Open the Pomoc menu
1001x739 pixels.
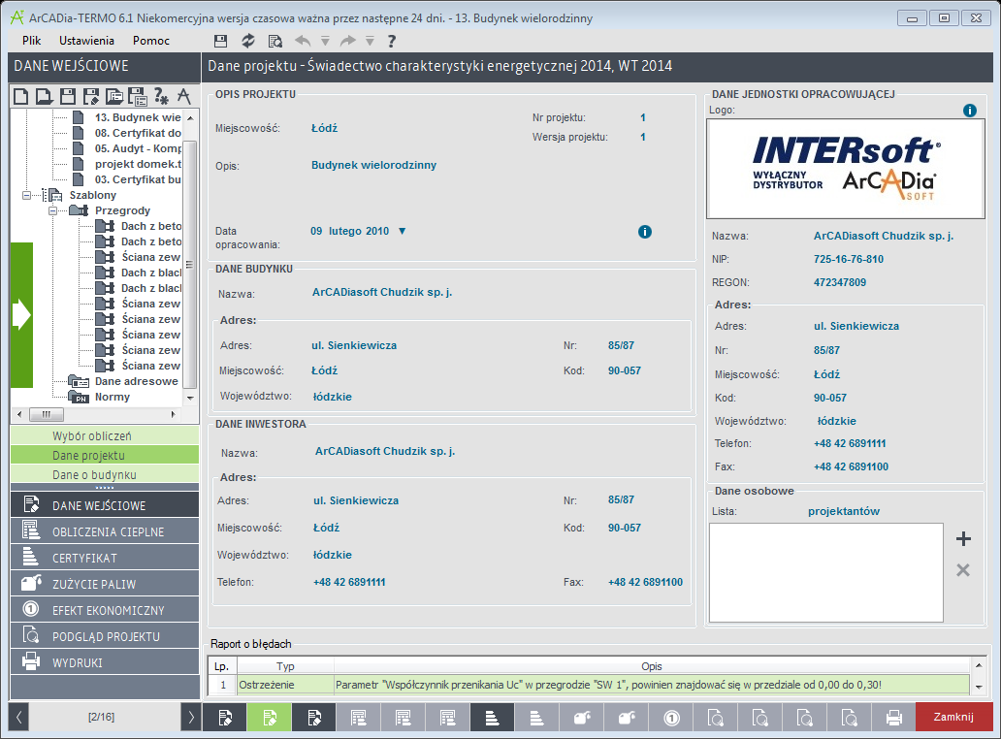[x=151, y=40]
